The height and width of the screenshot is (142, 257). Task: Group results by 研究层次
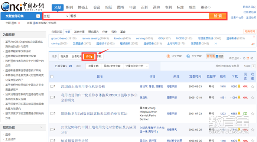point(94,32)
